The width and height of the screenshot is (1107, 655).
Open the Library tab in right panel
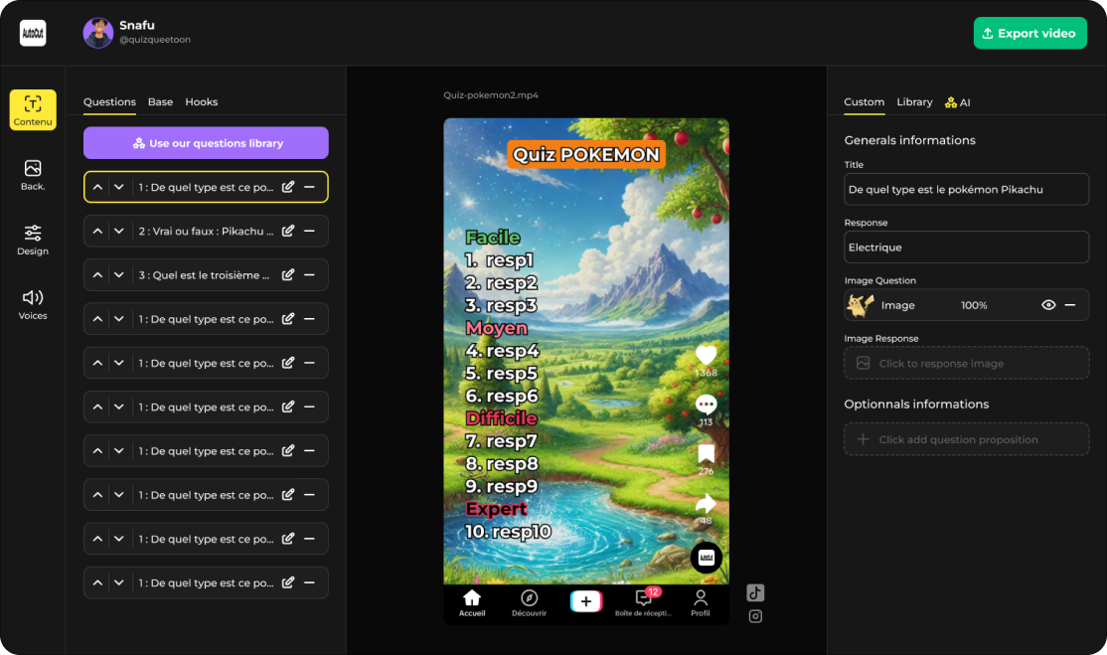click(x=914, y=101)
